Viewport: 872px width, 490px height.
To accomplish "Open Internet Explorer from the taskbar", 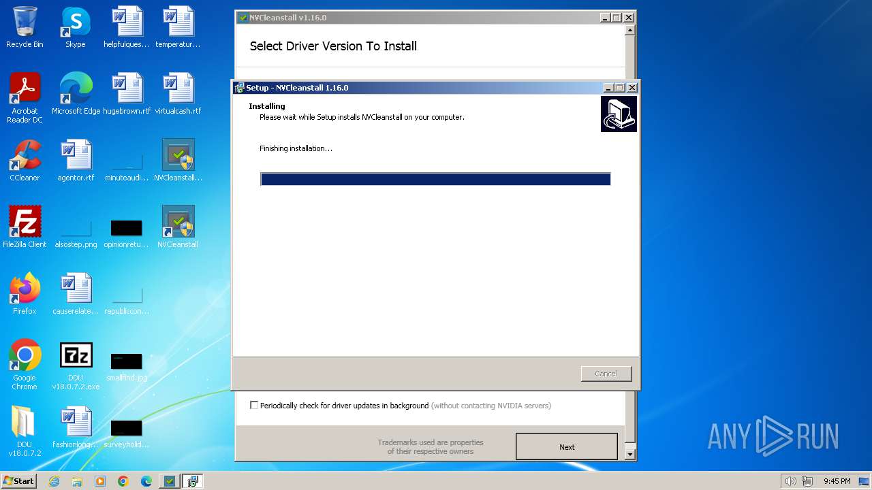I will point(54,481).
